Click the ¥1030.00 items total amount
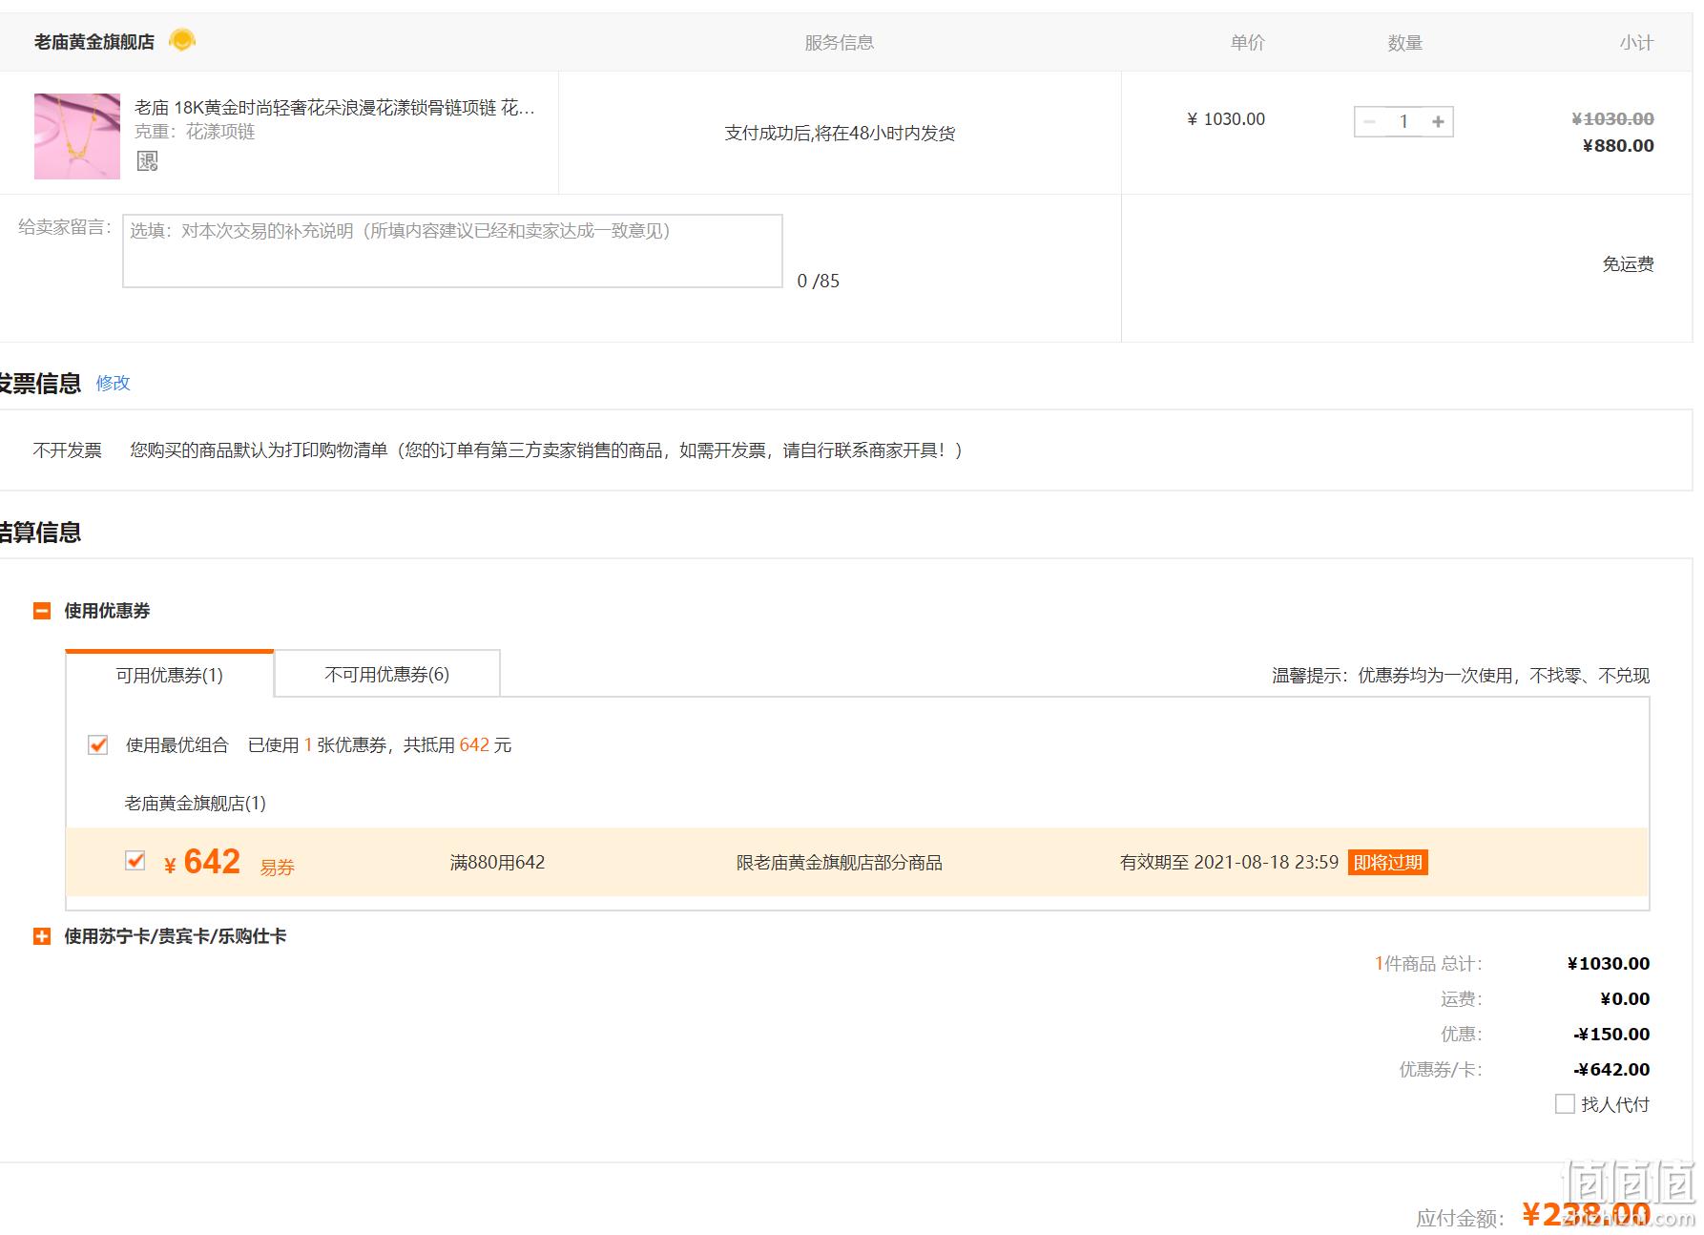The image size is (1704, 1235). [x=1609, y=964]
